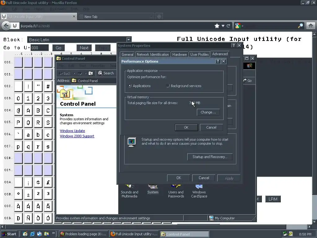This screenshot has height=238, width=317.
Task: Switch to the Hardware tab
Action: point(180,55)
